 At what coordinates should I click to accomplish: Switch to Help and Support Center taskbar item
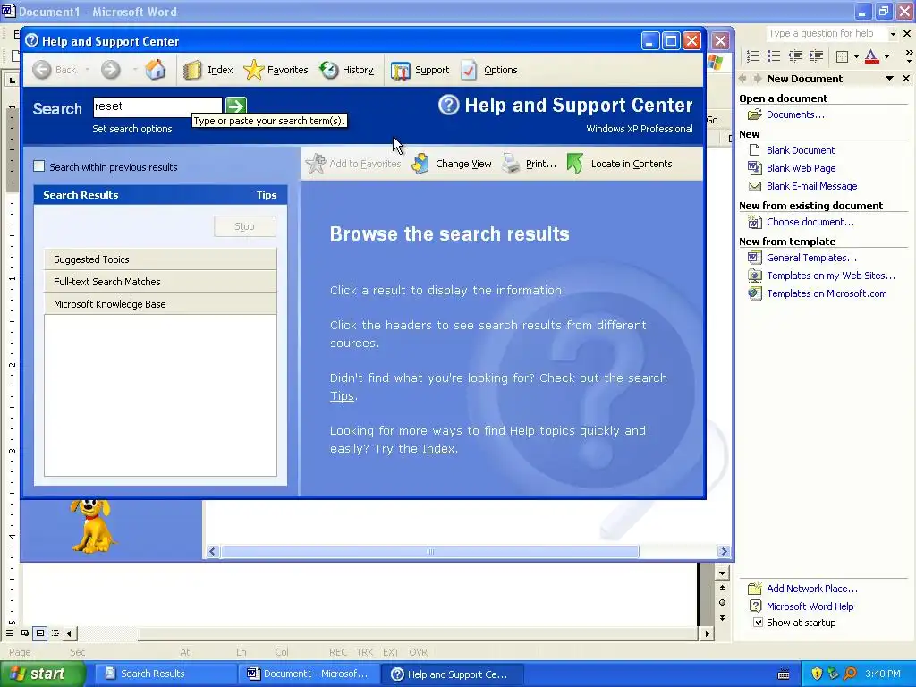click(x=453, y=674)
